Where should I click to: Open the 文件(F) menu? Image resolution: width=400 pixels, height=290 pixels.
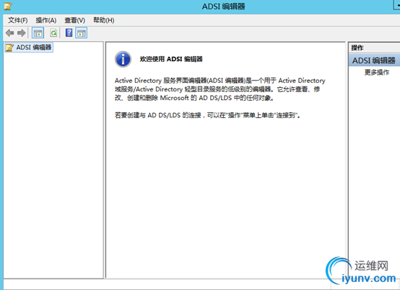17,20
